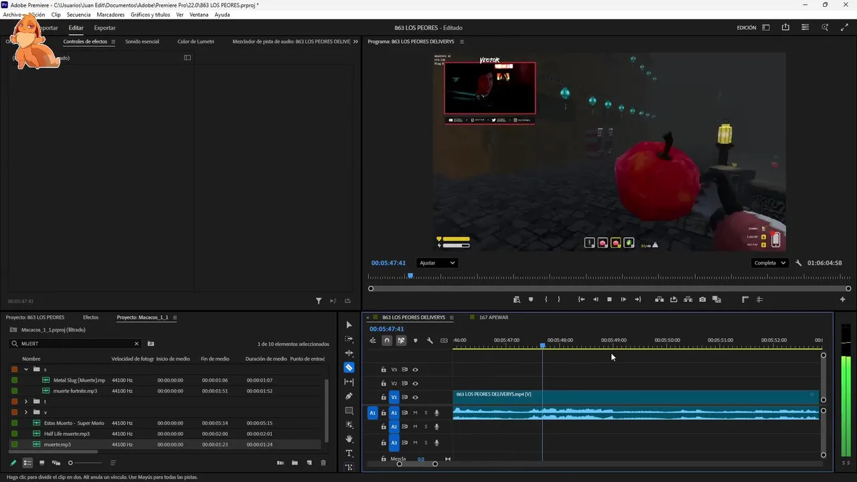Viewport: 857px width, 482px height.
Task: Enable voice-over record on track A3
Action: coord(437,443)
